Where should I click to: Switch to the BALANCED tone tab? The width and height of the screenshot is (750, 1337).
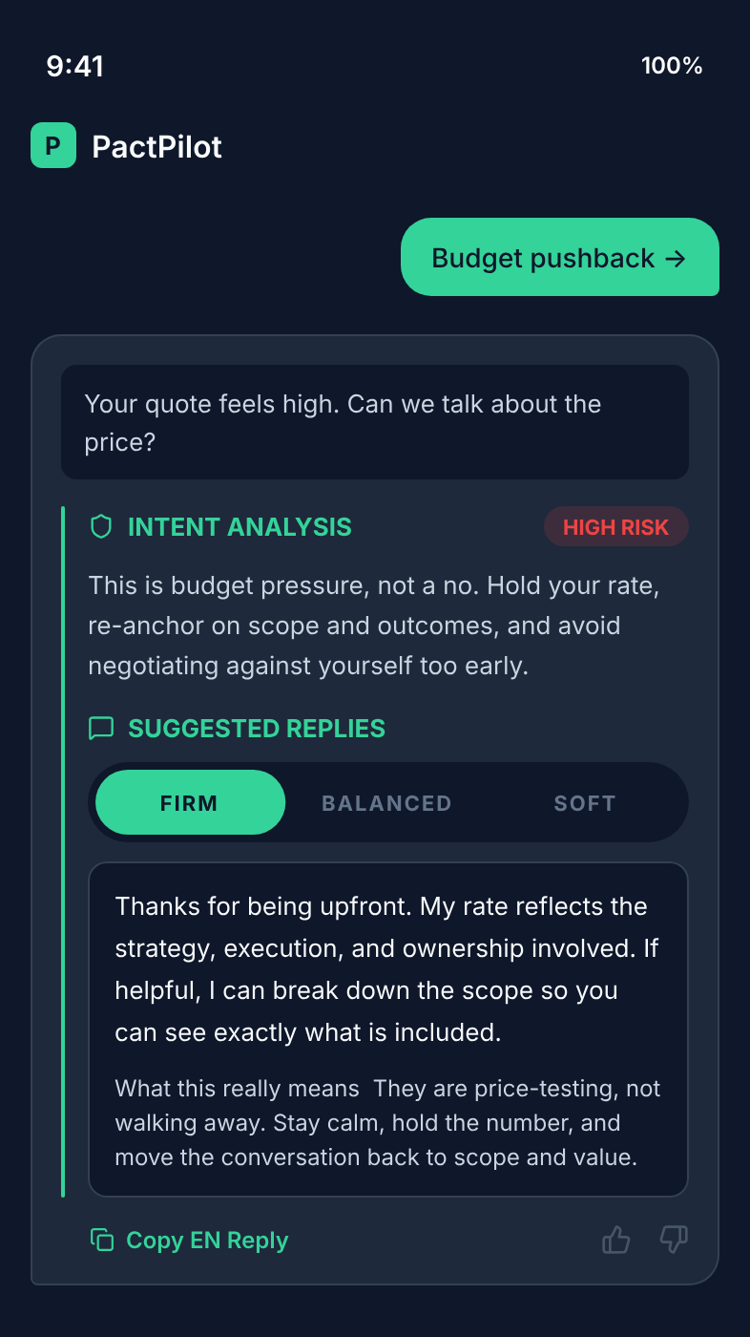tap(386, 802)
